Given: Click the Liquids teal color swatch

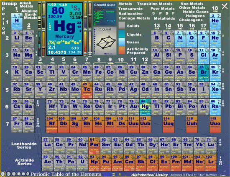Looking at the screenshot, I should (122, 34).
